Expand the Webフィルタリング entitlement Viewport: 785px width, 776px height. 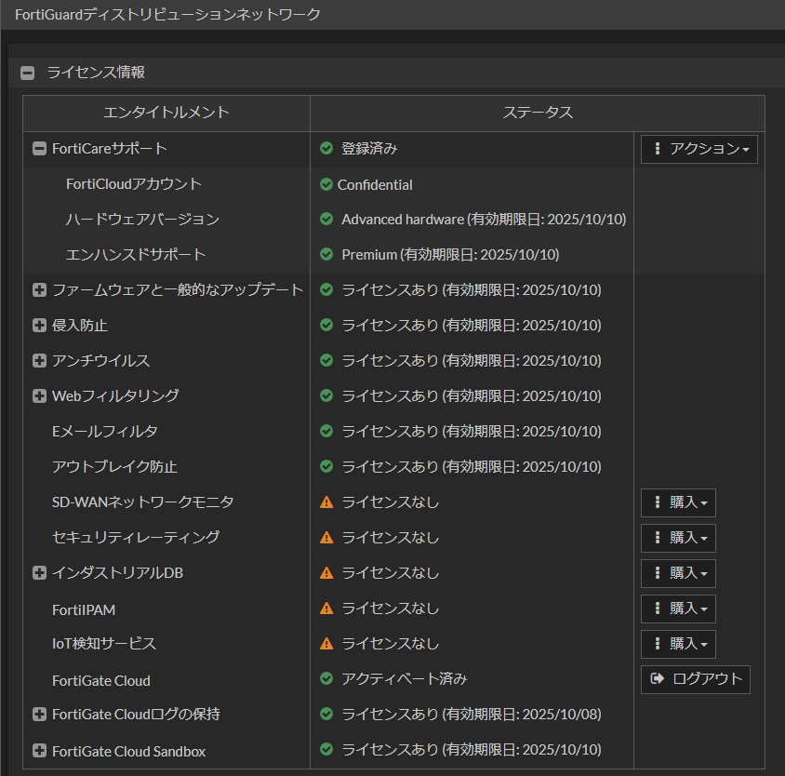coord(39,395)
